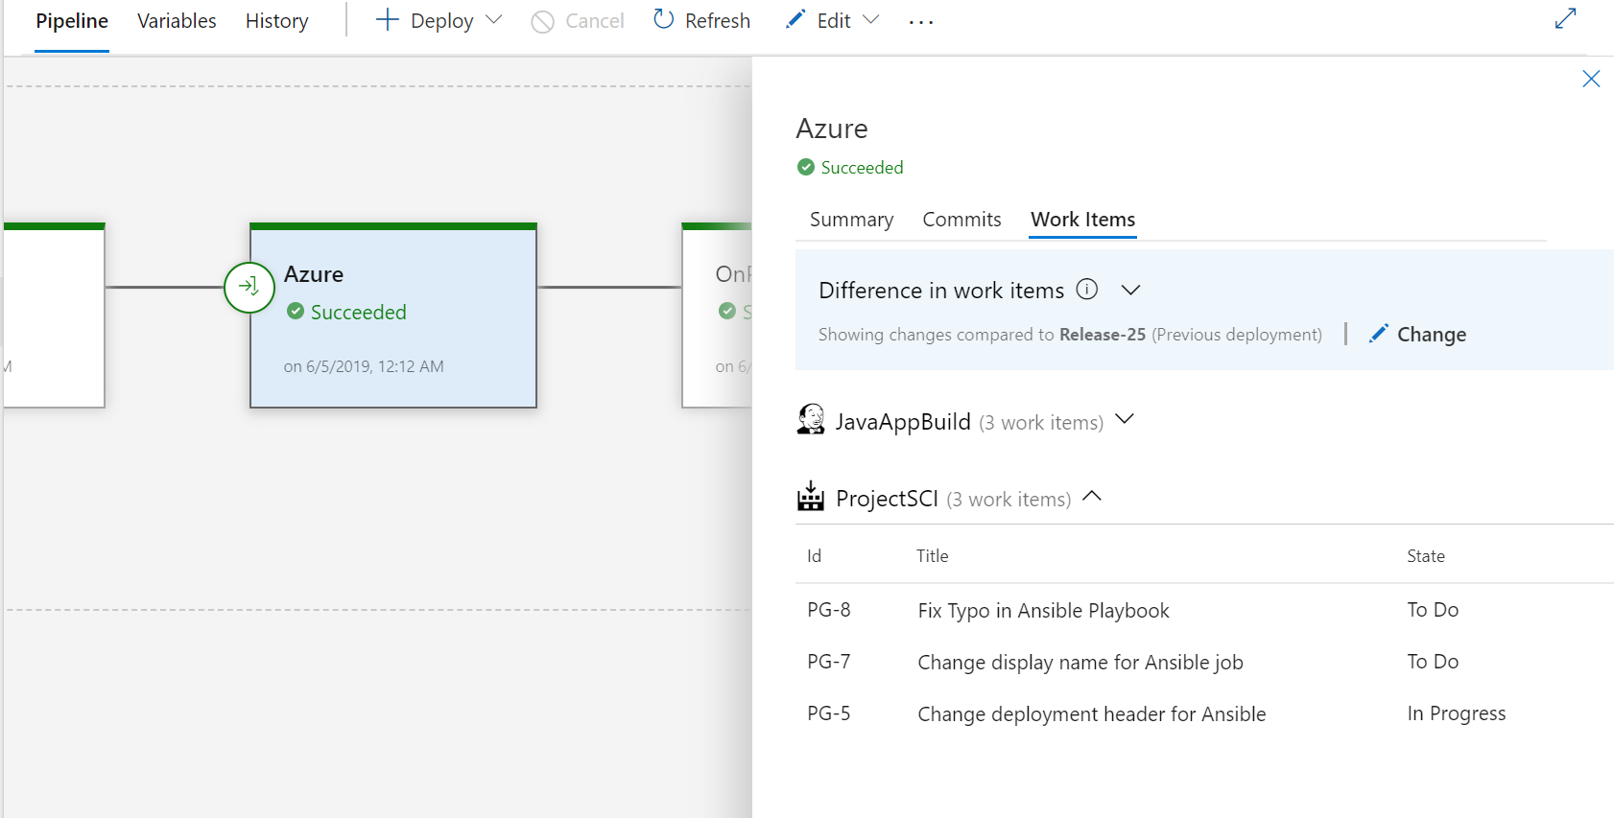The width and height of the screenshot is (1614, 818).
Task: Click work item id PG-8
Action: (x=829, y=610)
